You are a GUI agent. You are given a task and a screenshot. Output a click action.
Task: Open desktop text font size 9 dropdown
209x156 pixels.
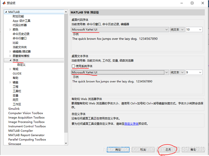click(194, 72)
